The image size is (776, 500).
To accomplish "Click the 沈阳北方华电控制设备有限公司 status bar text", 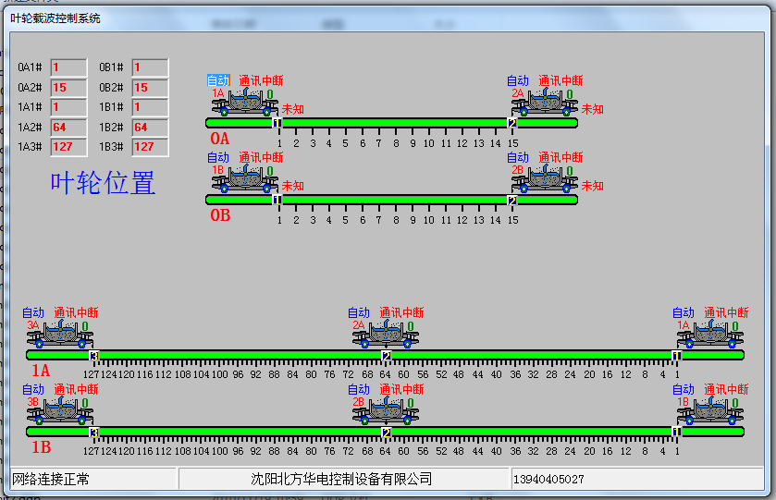I will pyautogui.click(x=341, y=480).
